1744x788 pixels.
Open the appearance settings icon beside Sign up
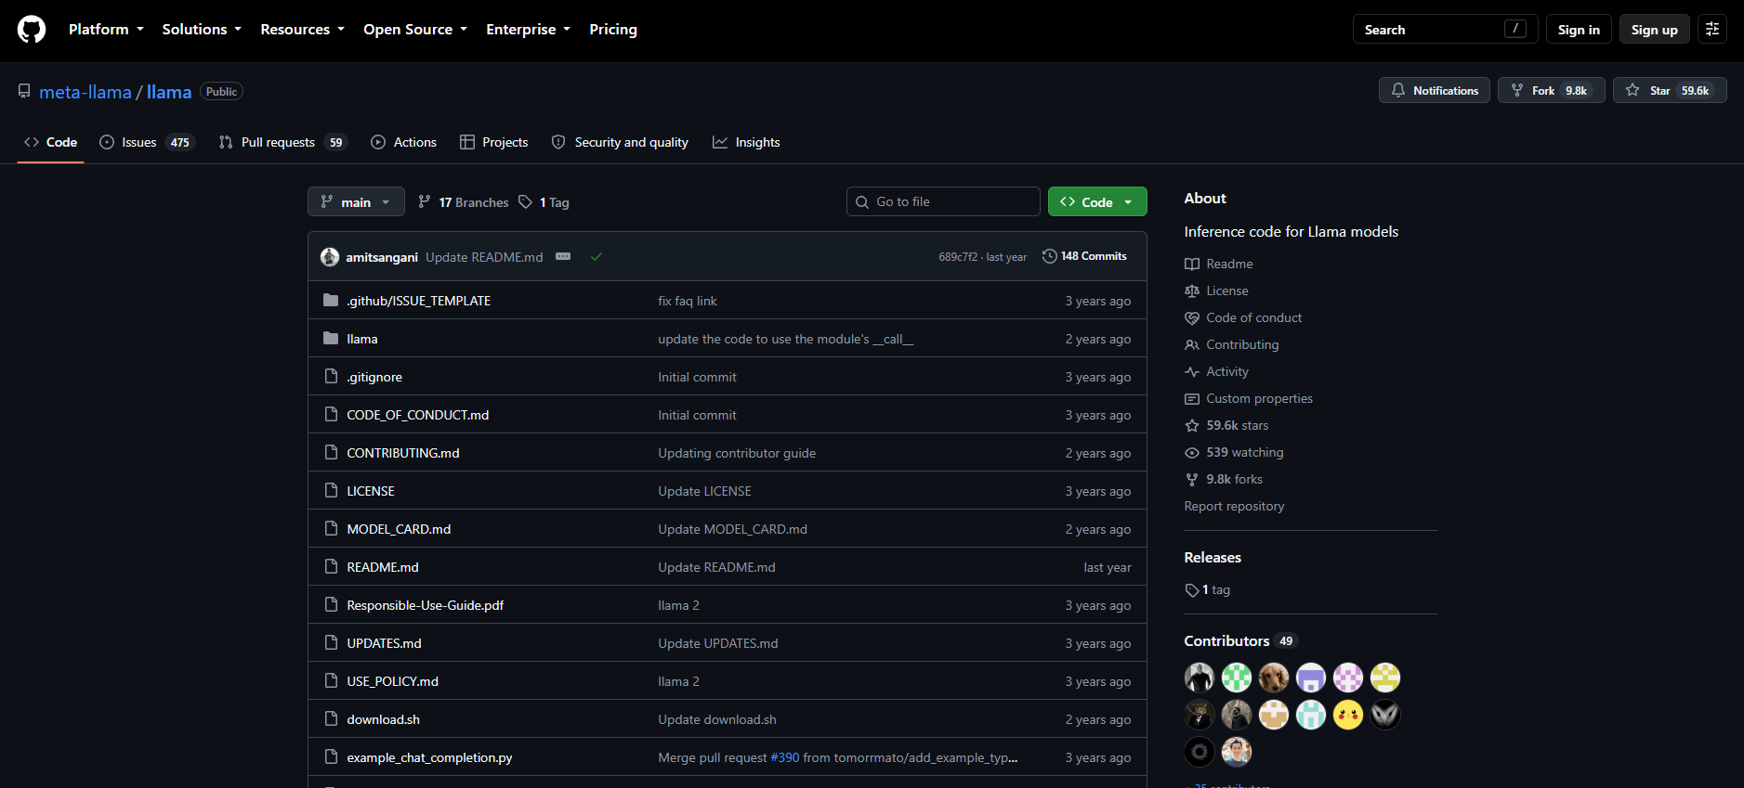(x=1712, y=30)
